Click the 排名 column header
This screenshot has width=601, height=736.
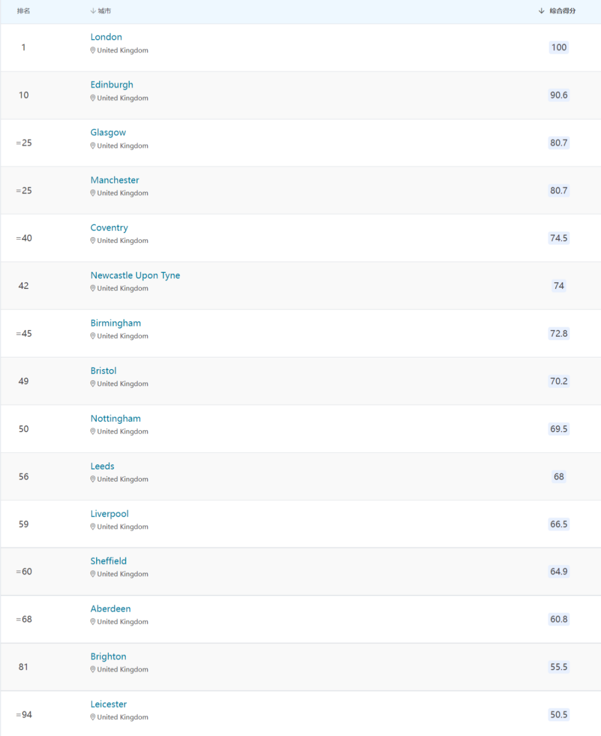(x=23, y=11)
